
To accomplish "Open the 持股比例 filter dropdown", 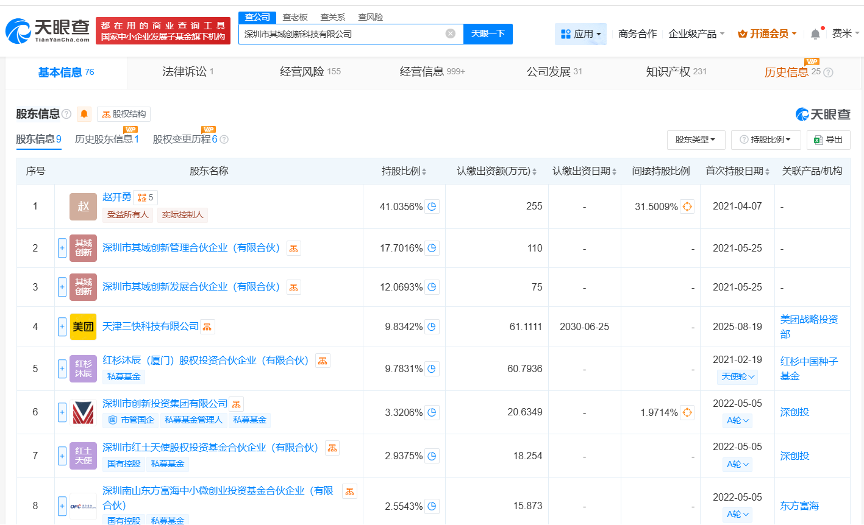I will coord(765,139).
